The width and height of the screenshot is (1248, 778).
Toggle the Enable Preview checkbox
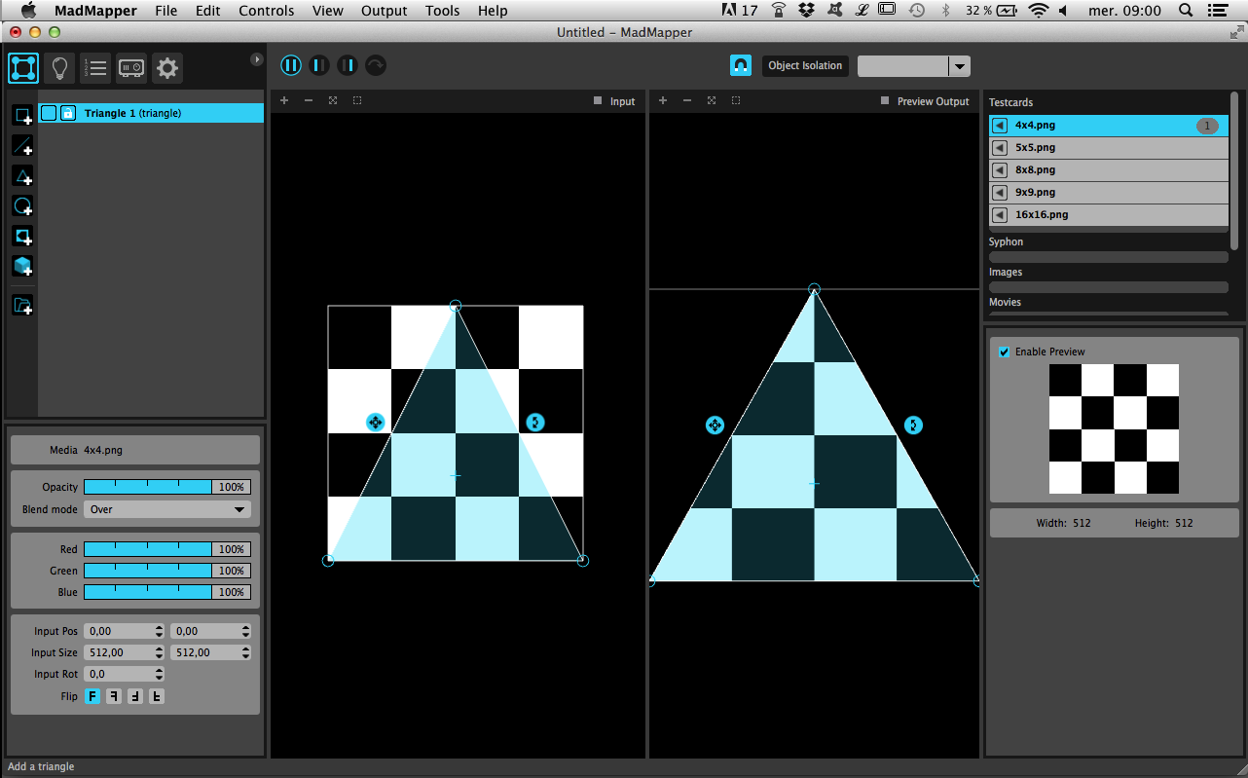point(1004,352)
